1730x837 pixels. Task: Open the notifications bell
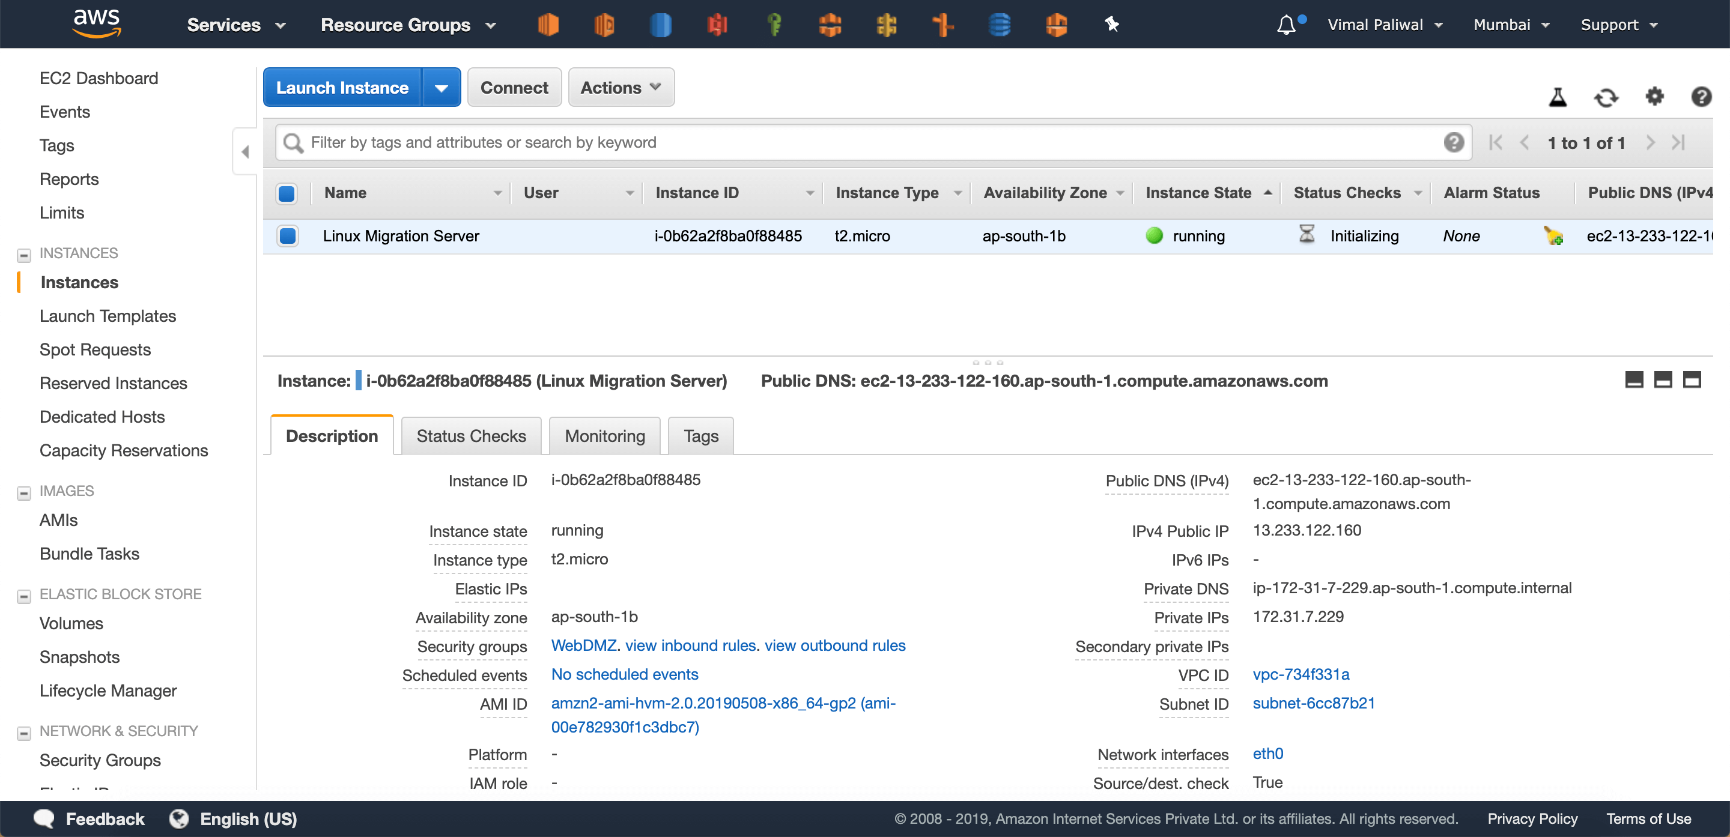(x=1286, y=25)
